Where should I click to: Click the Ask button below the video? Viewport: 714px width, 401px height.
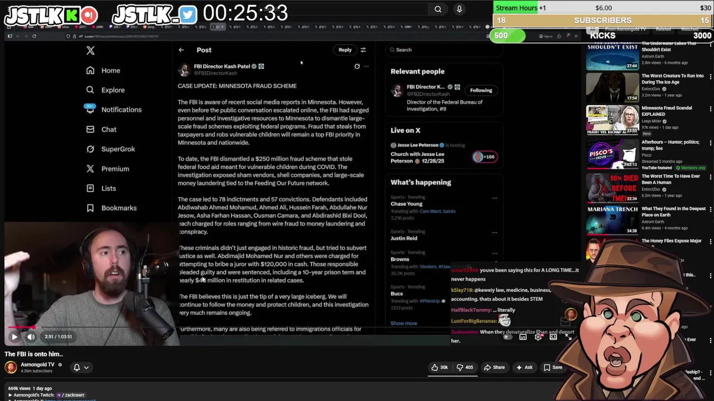[524, 368]
